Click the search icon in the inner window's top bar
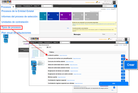 [x=126, y=42]
